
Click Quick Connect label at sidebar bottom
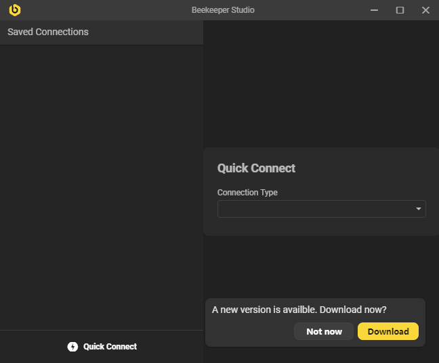click(x=110, y=347)
